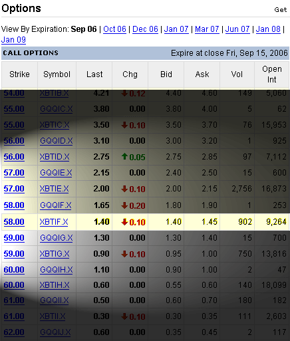The image size is (290, 341).
Task: Click the expiry date text Sep 15, 2006
Action: 263,53
